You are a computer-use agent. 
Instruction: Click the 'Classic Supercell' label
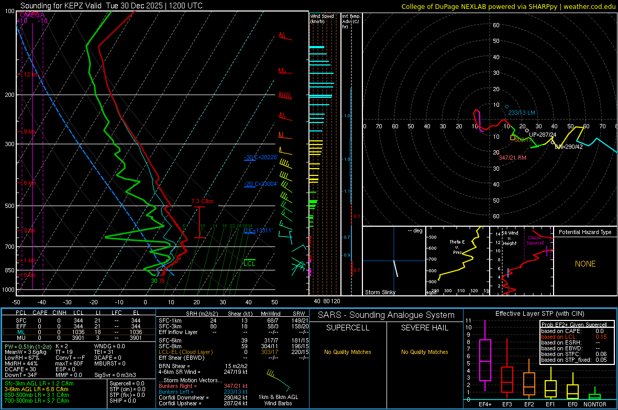(x=535, y=240)
